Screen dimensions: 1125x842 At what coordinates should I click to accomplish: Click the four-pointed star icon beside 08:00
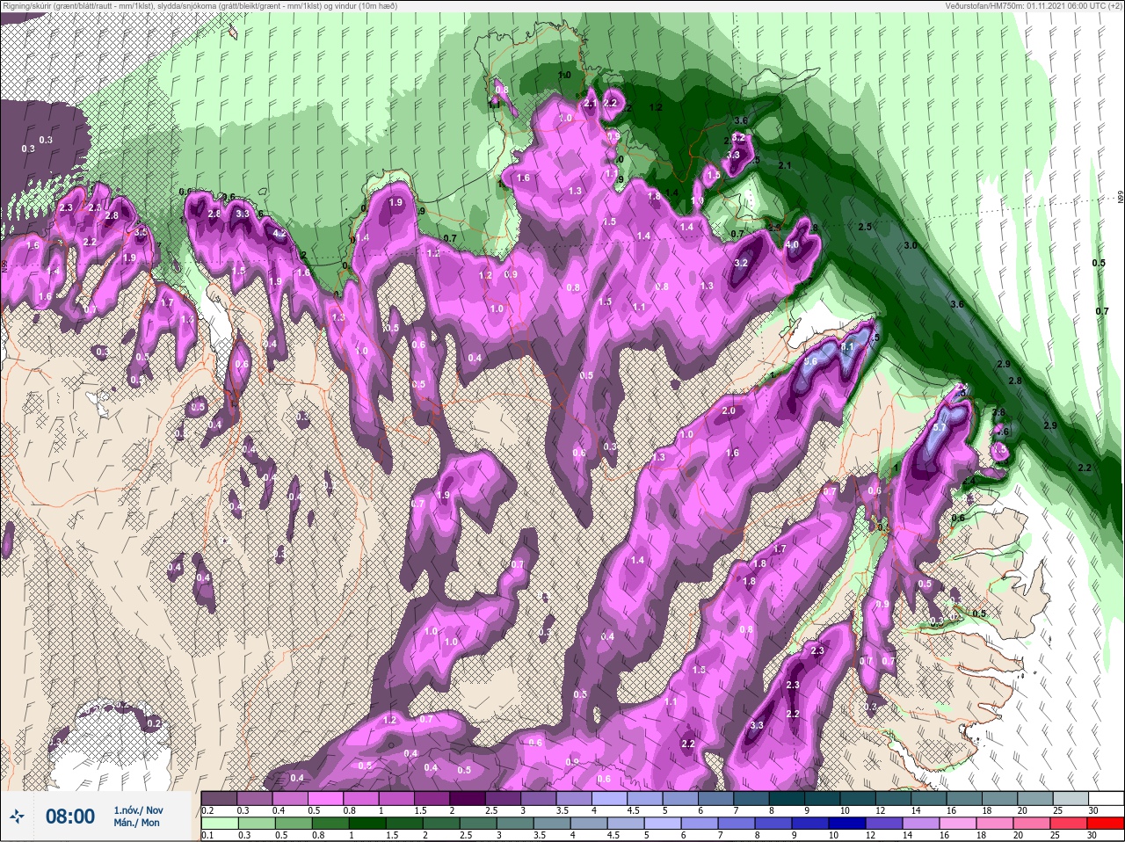tap(17, 817)
